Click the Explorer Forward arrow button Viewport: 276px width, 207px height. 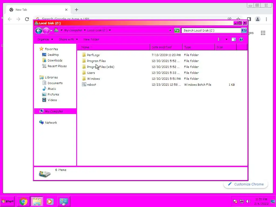pos(46,31)
